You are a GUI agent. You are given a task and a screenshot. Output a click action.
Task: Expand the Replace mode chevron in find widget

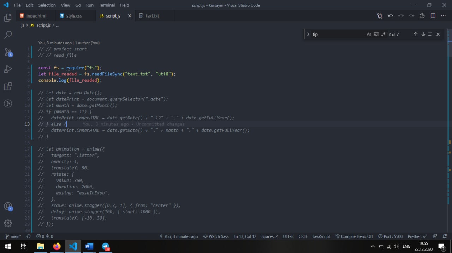point(308,34)
